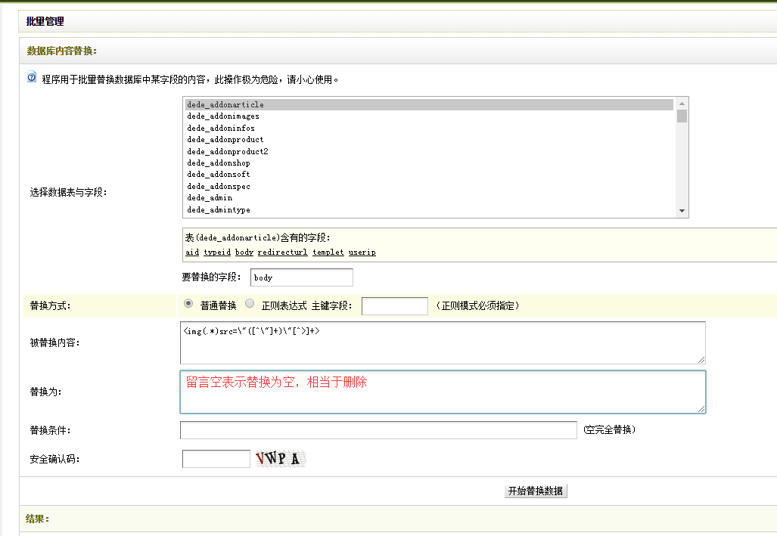This screenshot has height=536, width=777.
Task: Choose dede_addonproduct from the table list
Action: [225, 140]
